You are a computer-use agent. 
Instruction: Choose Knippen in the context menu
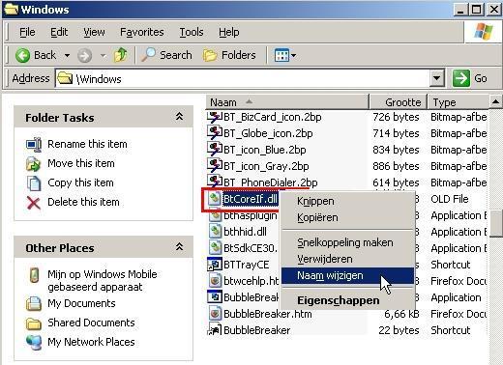[x=347, y=201]
